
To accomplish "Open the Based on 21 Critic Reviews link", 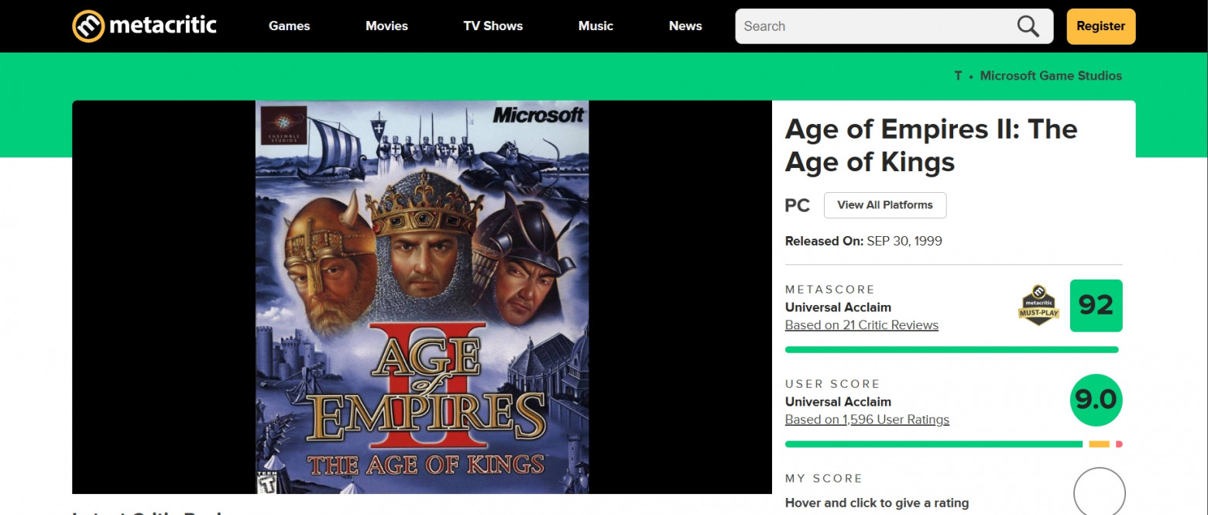I will point(861,324).
